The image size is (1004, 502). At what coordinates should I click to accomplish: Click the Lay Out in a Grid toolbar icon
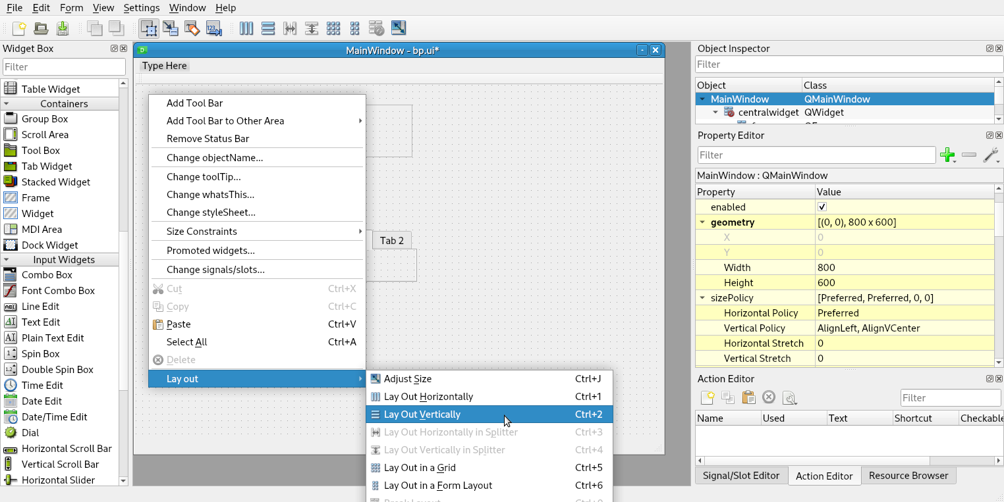point(333,28)
